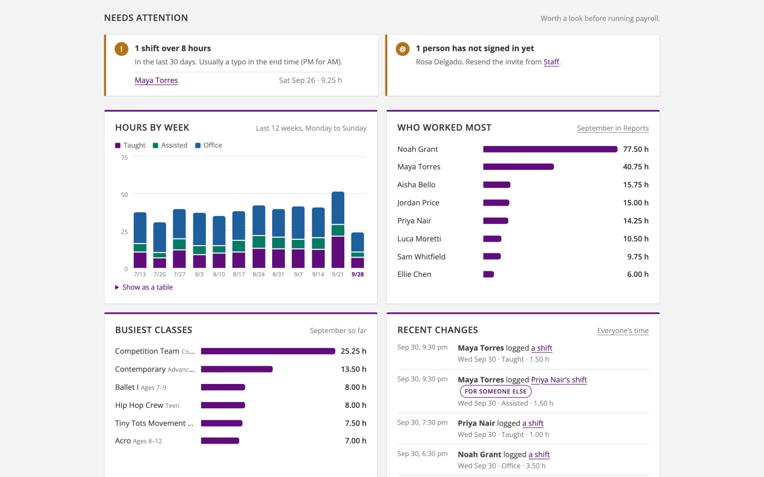Click Noah Grant's hours bar

click(550, 149)
